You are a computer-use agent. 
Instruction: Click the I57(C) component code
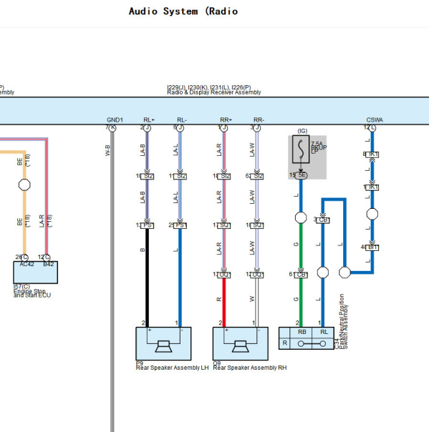[x=21, y=287]
